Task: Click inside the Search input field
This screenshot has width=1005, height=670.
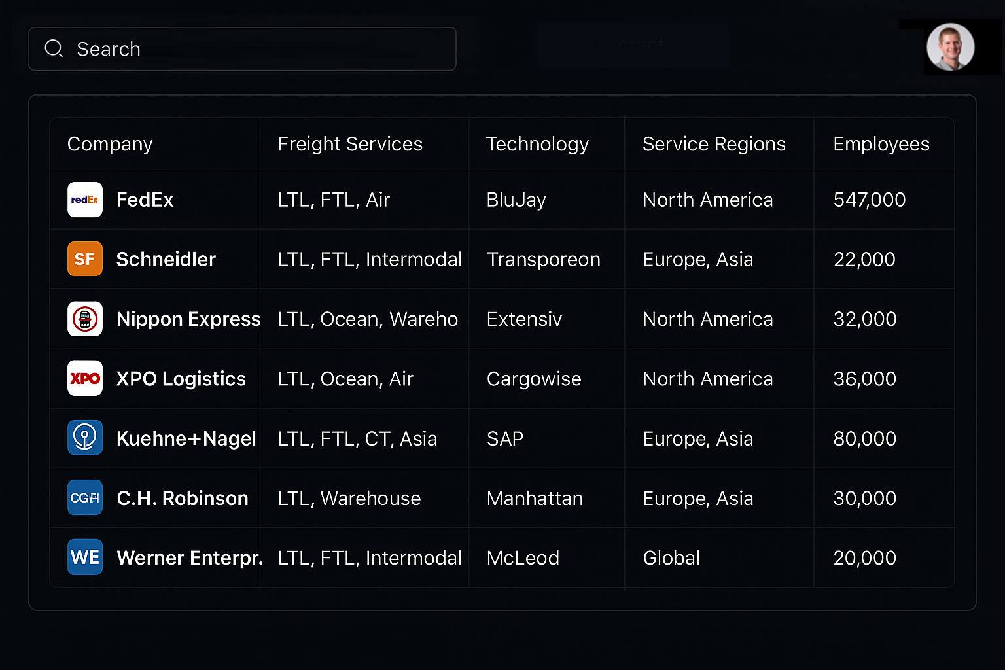Action: click(242, 48)
